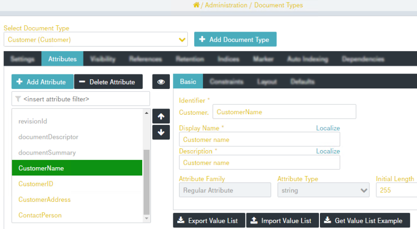Click the attribute filter funnel icon
Image resolution: width=417 pixels, height=229 pixels.
18,99
